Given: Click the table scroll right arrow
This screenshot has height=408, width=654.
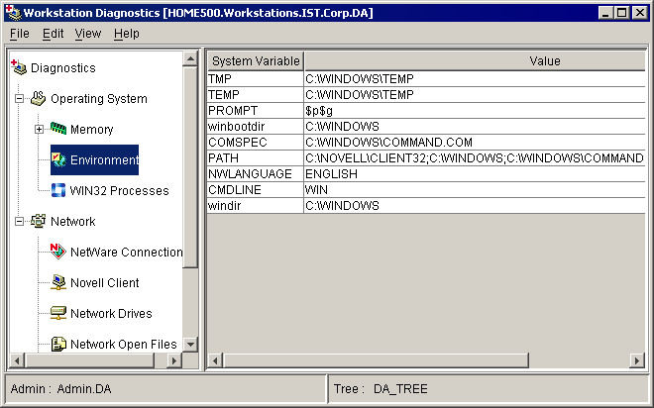Looking at the screenshot, I should pyautogui.click(x=637, y=360).
